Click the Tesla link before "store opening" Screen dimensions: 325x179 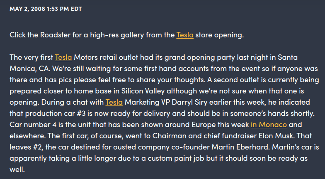click(185, 35)
